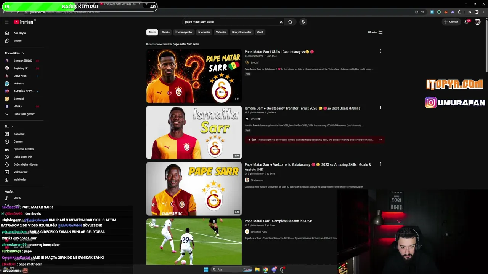488x274 pixels.
Task: Open a new browser tab
Action: tap(146, 4)
